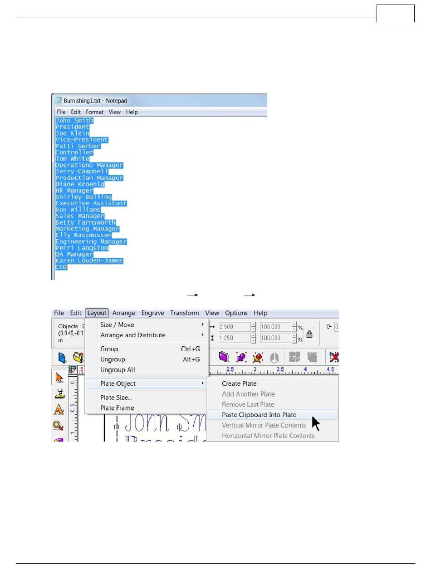
Task: Click Vertical Mirror Plate Contents
Action: 272,425
